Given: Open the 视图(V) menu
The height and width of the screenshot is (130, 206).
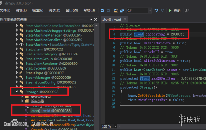Looking at the screenshot, I should [x=38, y=10].
